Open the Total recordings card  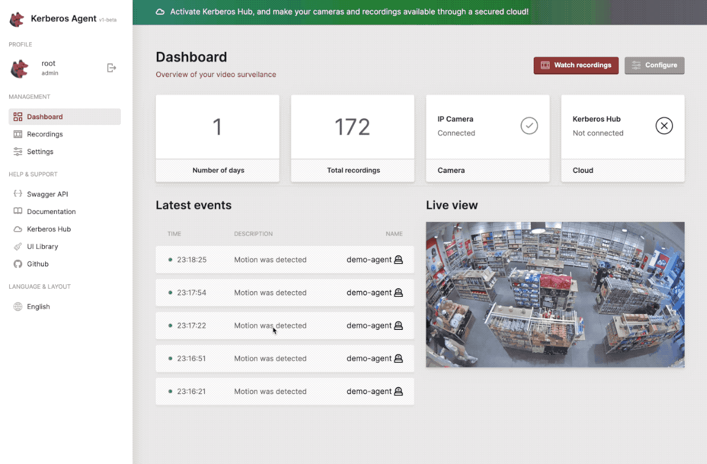352,138
